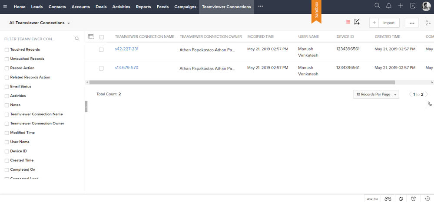
Task: Enable the Email Status filter checkbox
Action: point(7,87)
